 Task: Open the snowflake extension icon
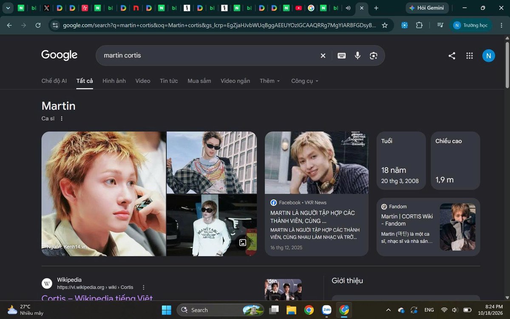coord(405,26)
